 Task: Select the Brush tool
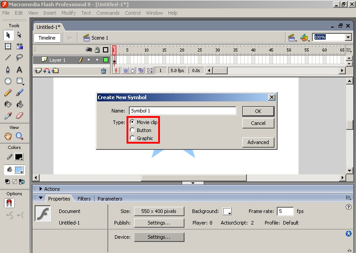(x=20, y=92)
